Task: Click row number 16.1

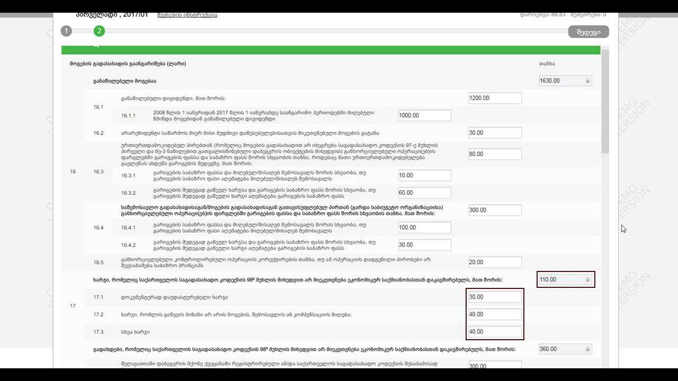Action: [99, 107]
